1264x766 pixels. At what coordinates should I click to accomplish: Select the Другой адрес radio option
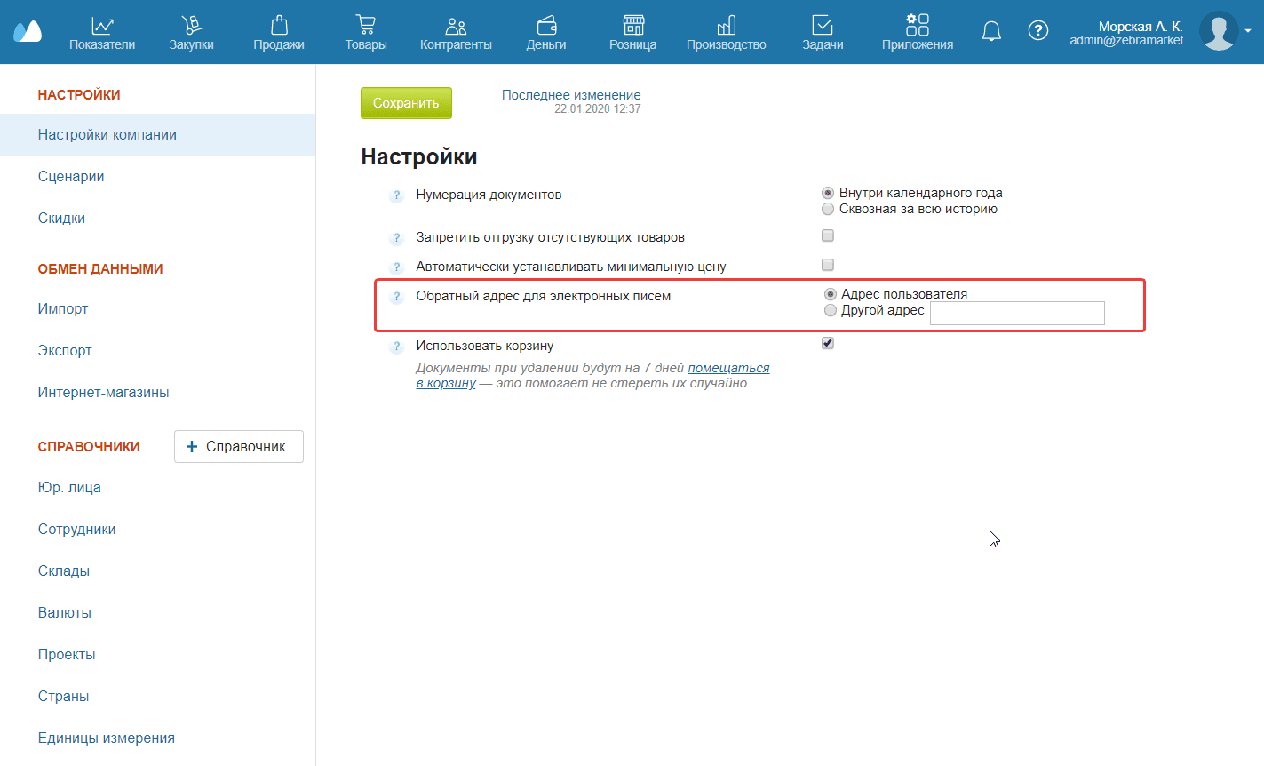[831, 310]
